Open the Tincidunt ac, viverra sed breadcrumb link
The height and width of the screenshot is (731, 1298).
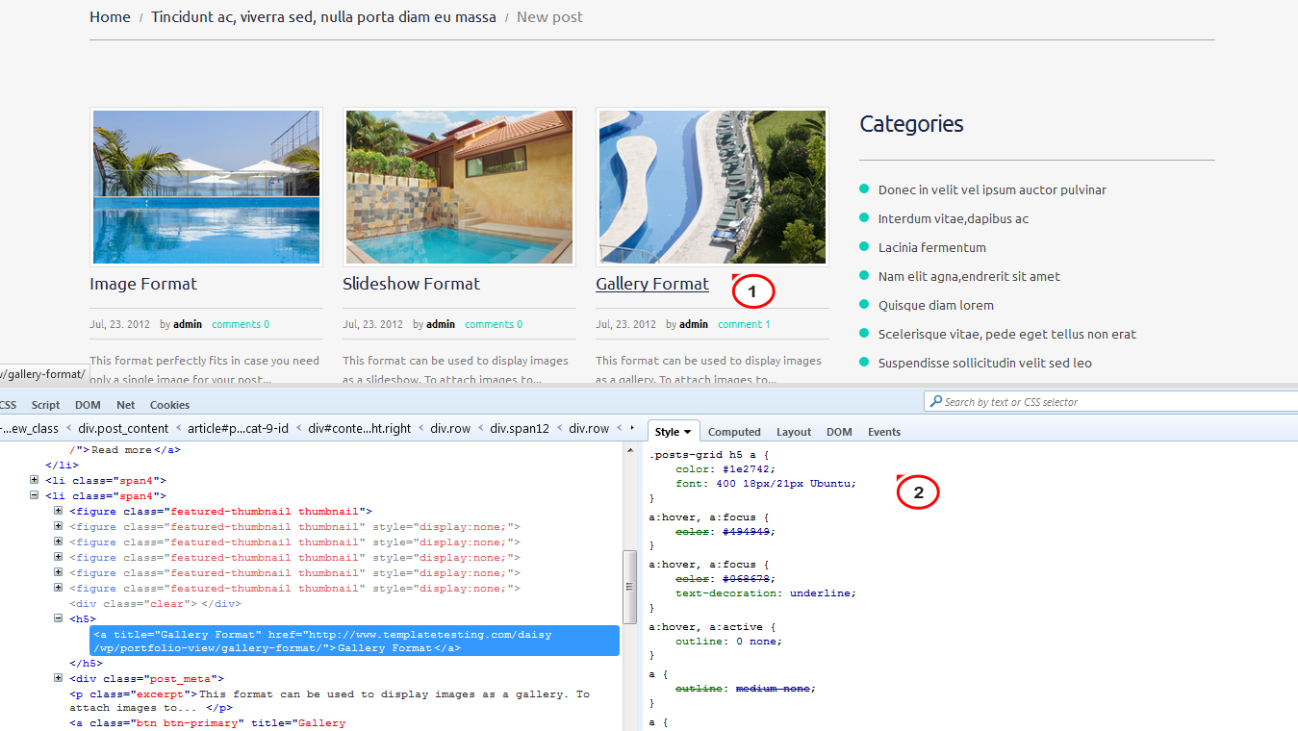(x=323, y=16)
